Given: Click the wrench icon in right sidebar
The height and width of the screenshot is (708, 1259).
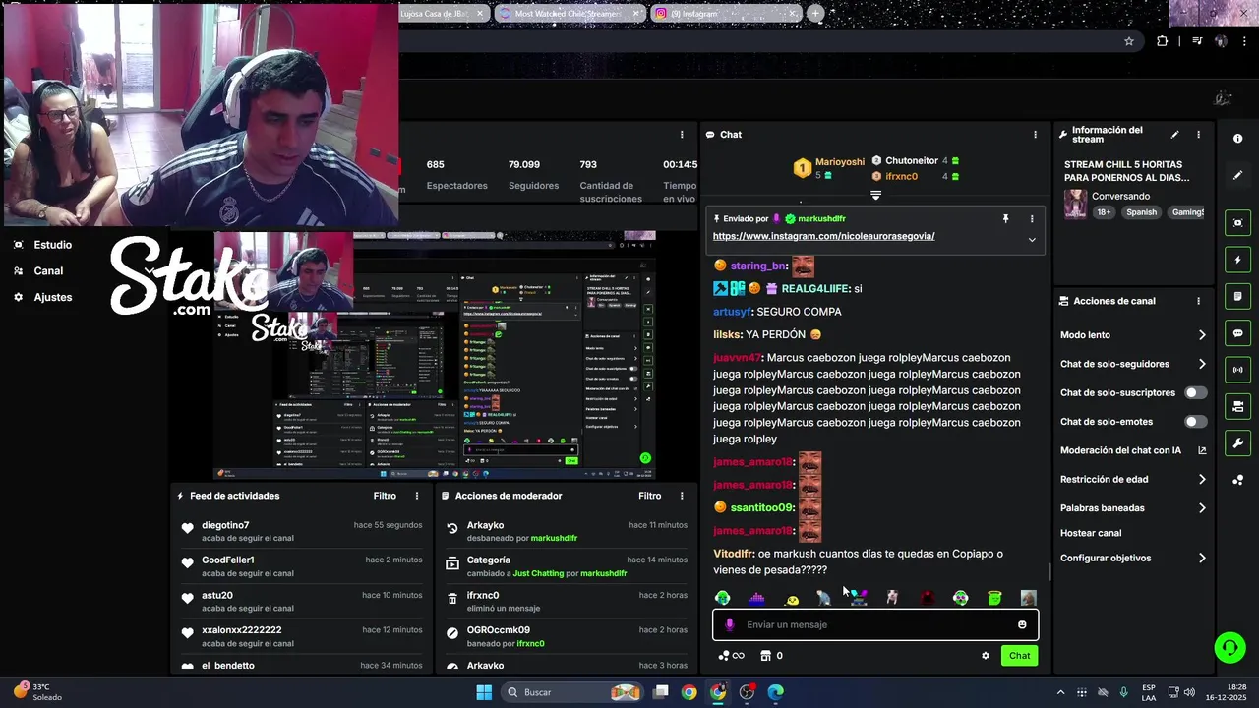Looking at the screenshot, I should pos(1237,442).
